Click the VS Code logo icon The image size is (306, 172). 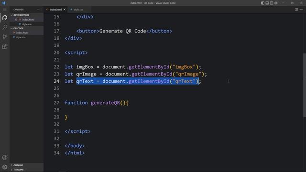click(3, 3)
